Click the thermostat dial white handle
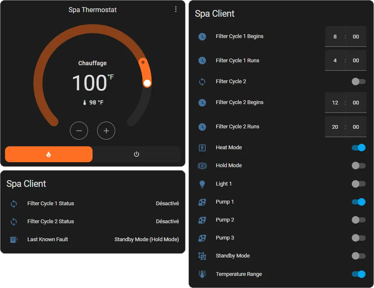The image size is (374, 288). [x=147, y=83]
